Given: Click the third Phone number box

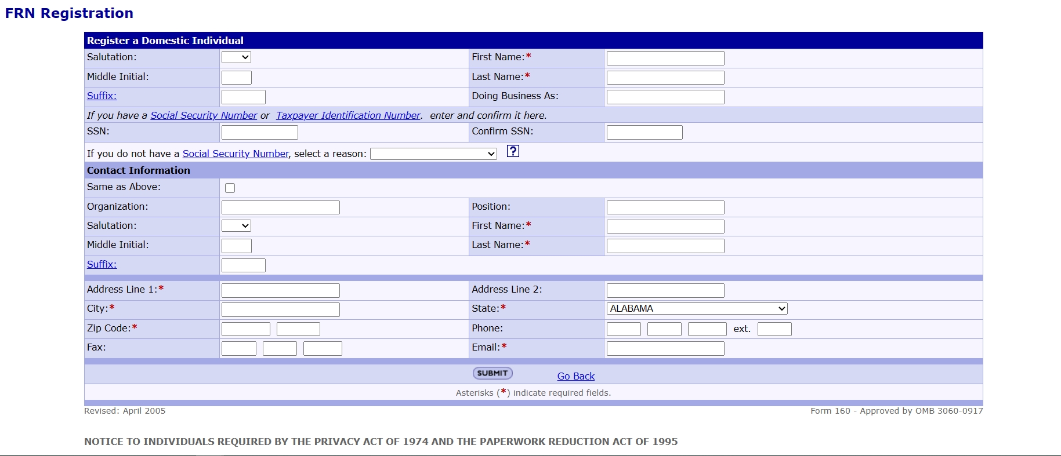Looking at the screenshot, I should click(707, 329).
